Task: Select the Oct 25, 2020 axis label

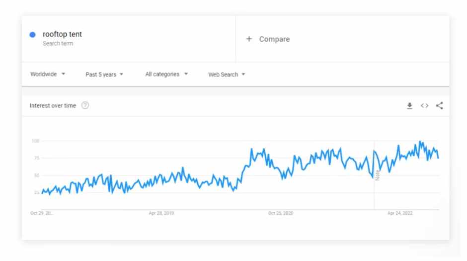Action: click(281, 213)
